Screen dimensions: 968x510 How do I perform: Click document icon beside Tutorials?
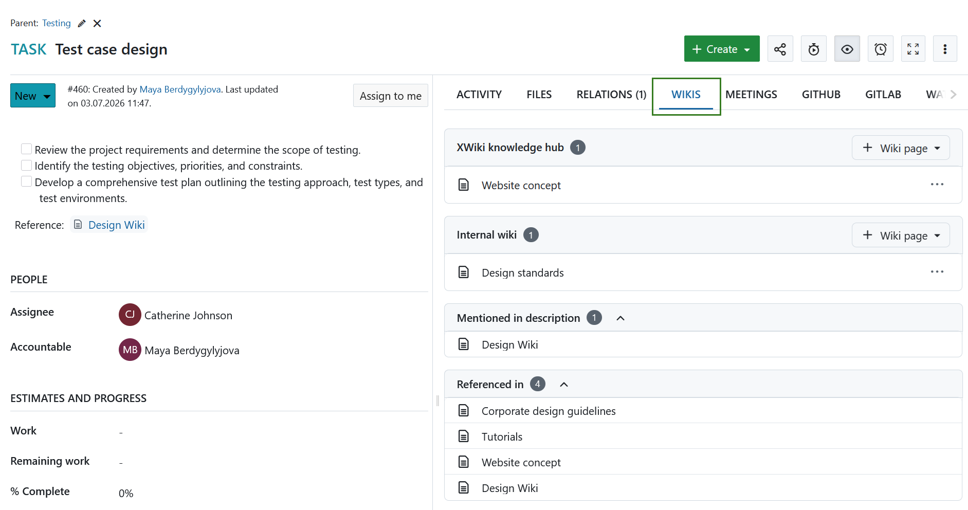tap(464, 436)
